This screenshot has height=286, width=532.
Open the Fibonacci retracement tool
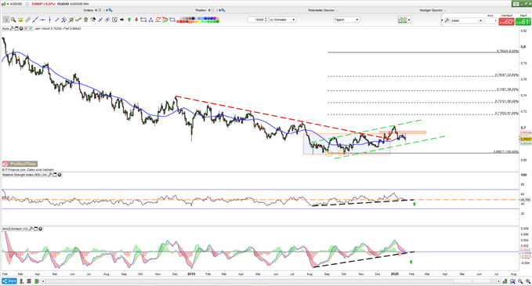71,20
